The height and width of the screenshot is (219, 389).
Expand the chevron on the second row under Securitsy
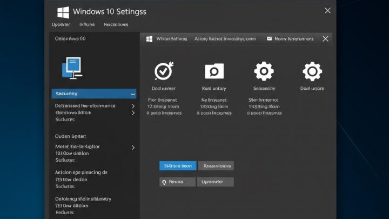point(133,113)
